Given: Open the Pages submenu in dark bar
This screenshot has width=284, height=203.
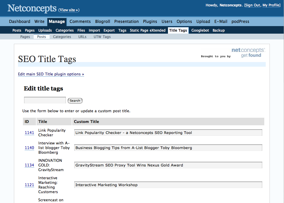Looking at the screenshot, I should [30, 30].
